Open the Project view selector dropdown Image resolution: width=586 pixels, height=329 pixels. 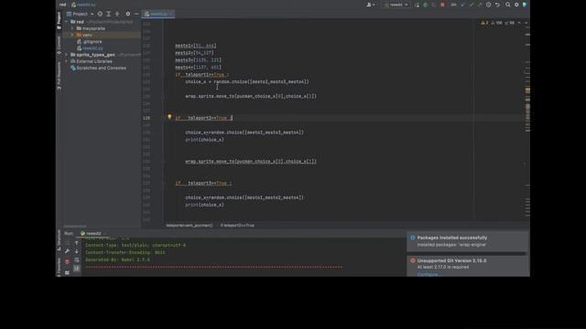(80, 14)
